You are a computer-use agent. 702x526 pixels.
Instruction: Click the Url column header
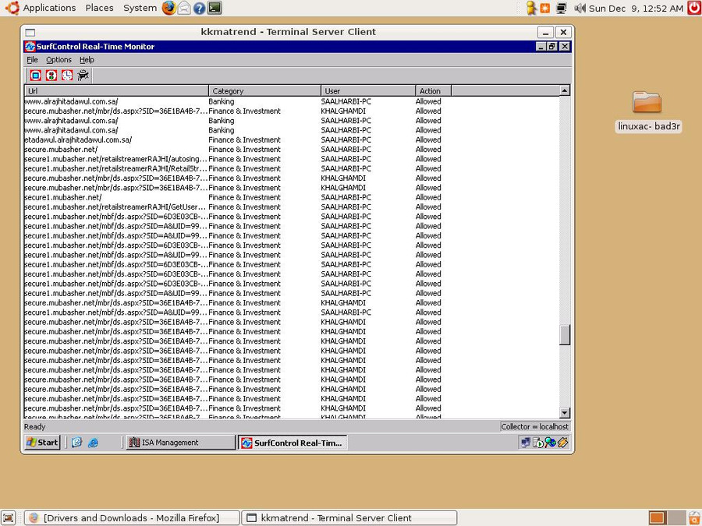pos(116,91)
